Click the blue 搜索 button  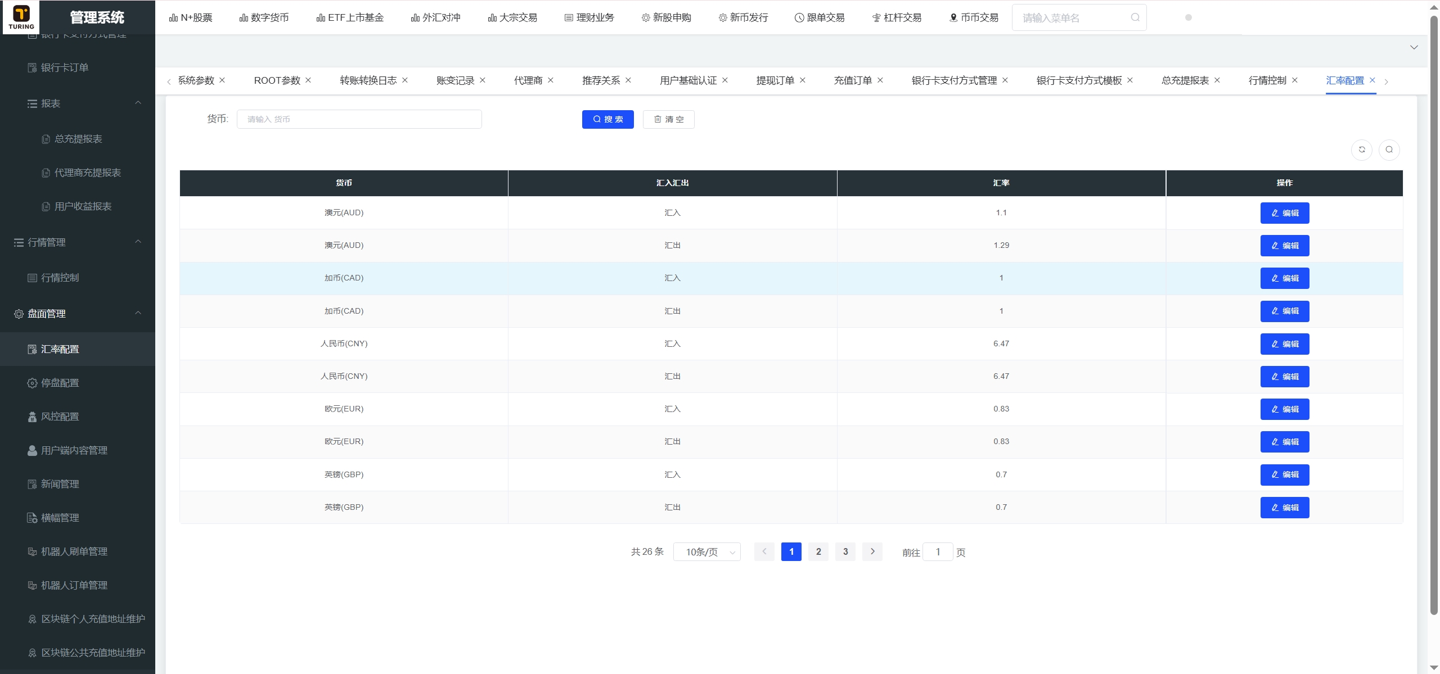(x=607, y=119)
